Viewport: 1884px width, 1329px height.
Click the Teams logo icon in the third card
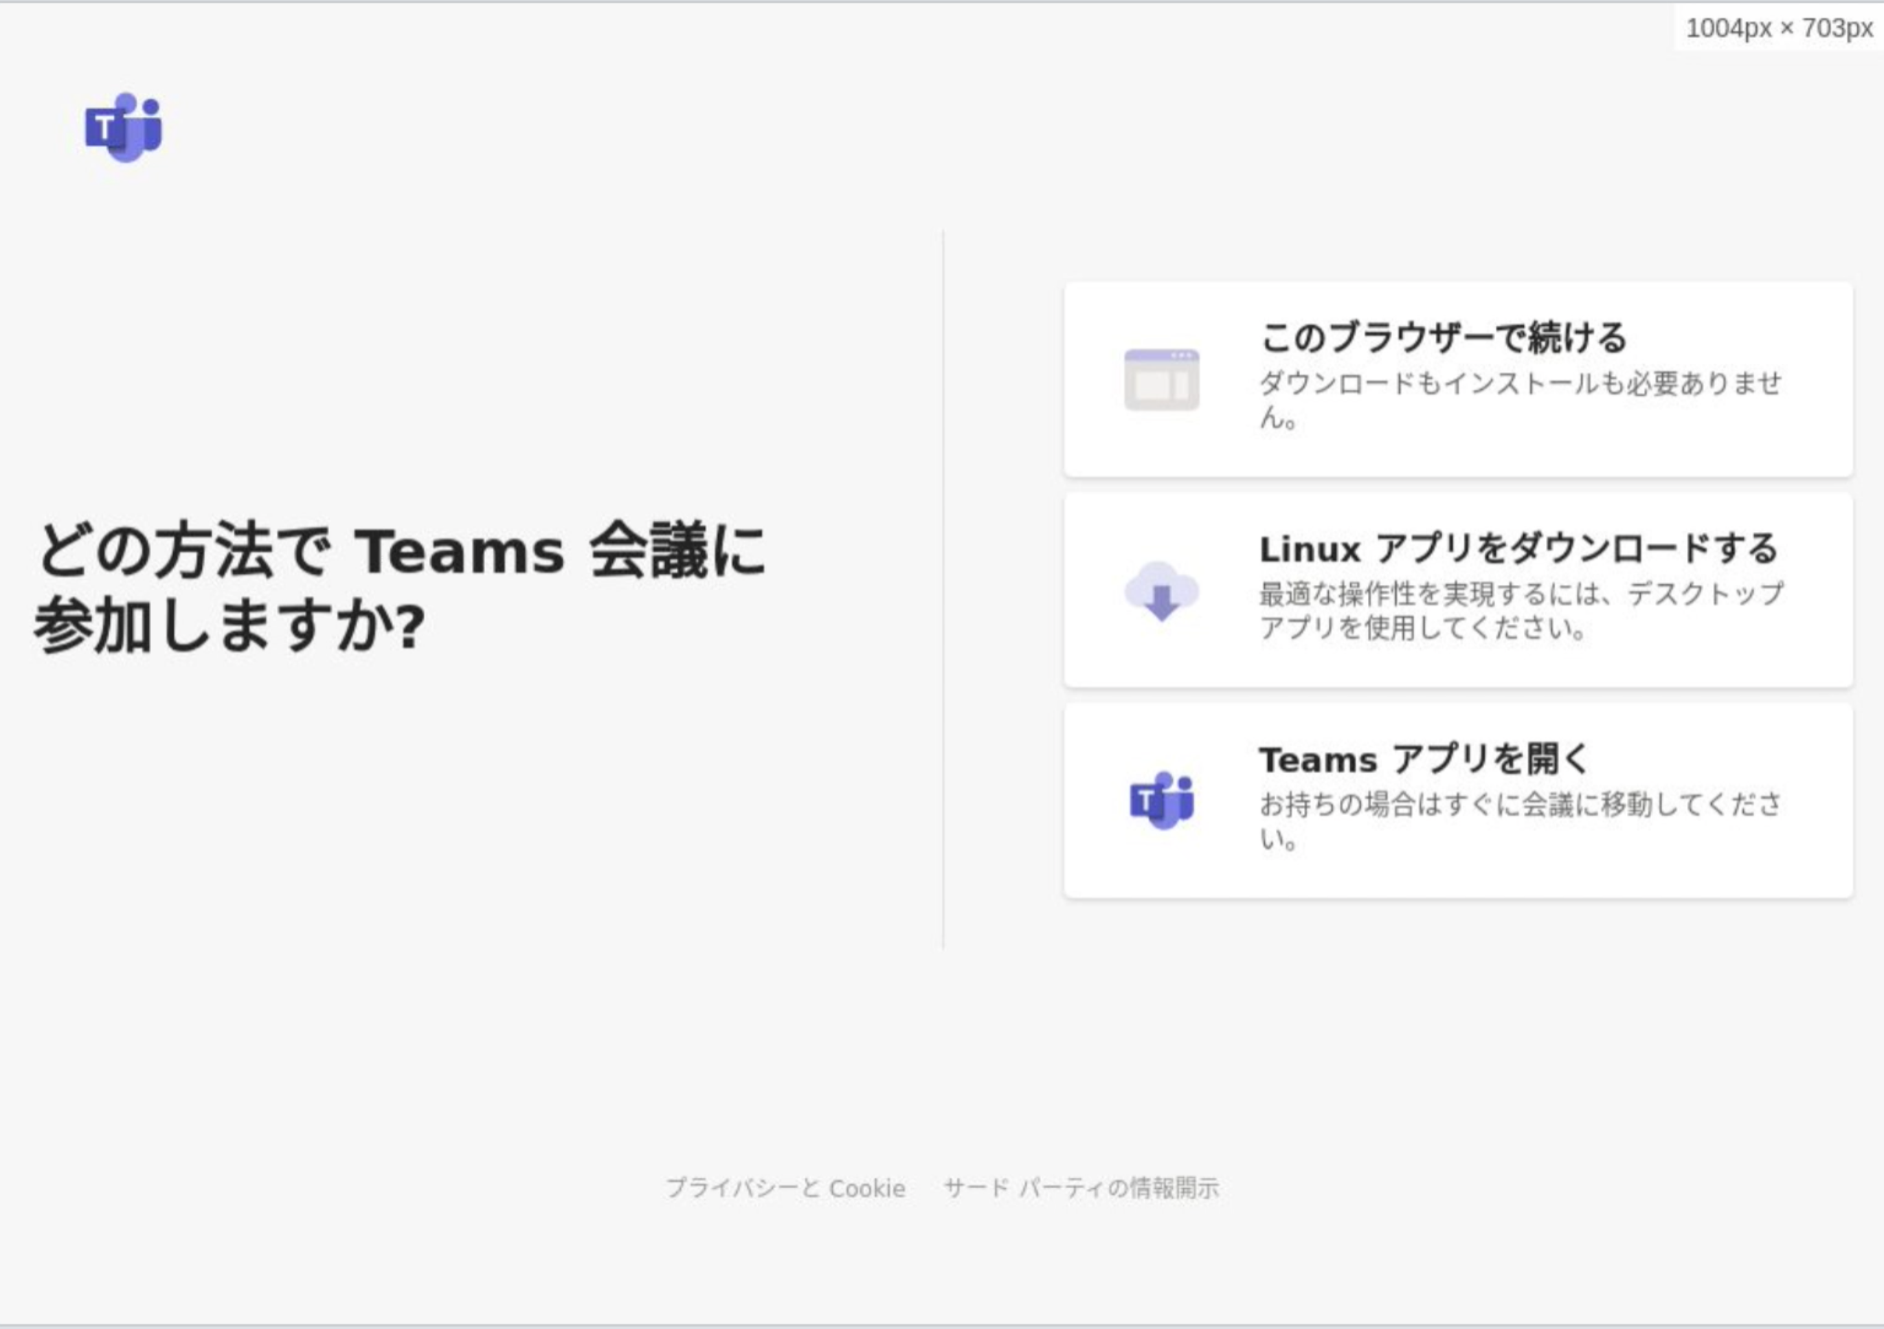click(1161, 801)
